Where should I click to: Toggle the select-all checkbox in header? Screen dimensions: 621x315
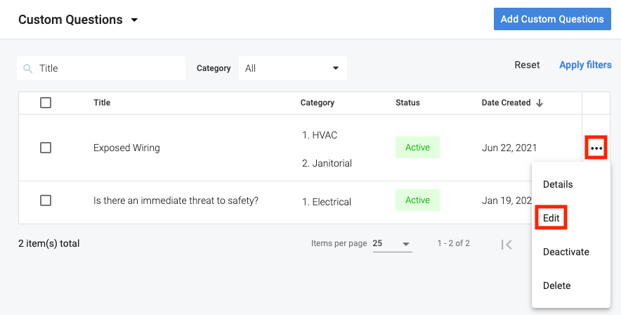46,103
